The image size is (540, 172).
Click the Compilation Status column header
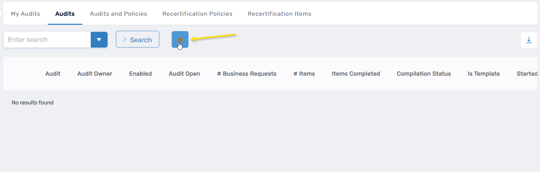424,74
